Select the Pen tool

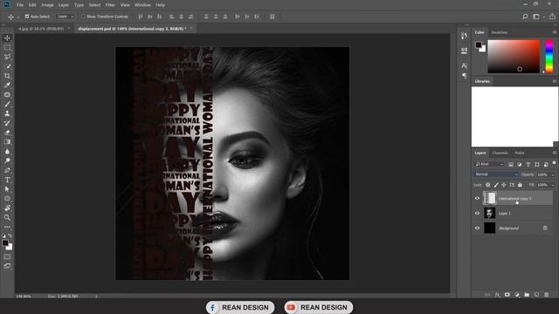pyautogui.click(x=7, y=170)
